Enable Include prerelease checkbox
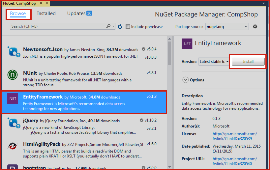 tap(128, 26)
